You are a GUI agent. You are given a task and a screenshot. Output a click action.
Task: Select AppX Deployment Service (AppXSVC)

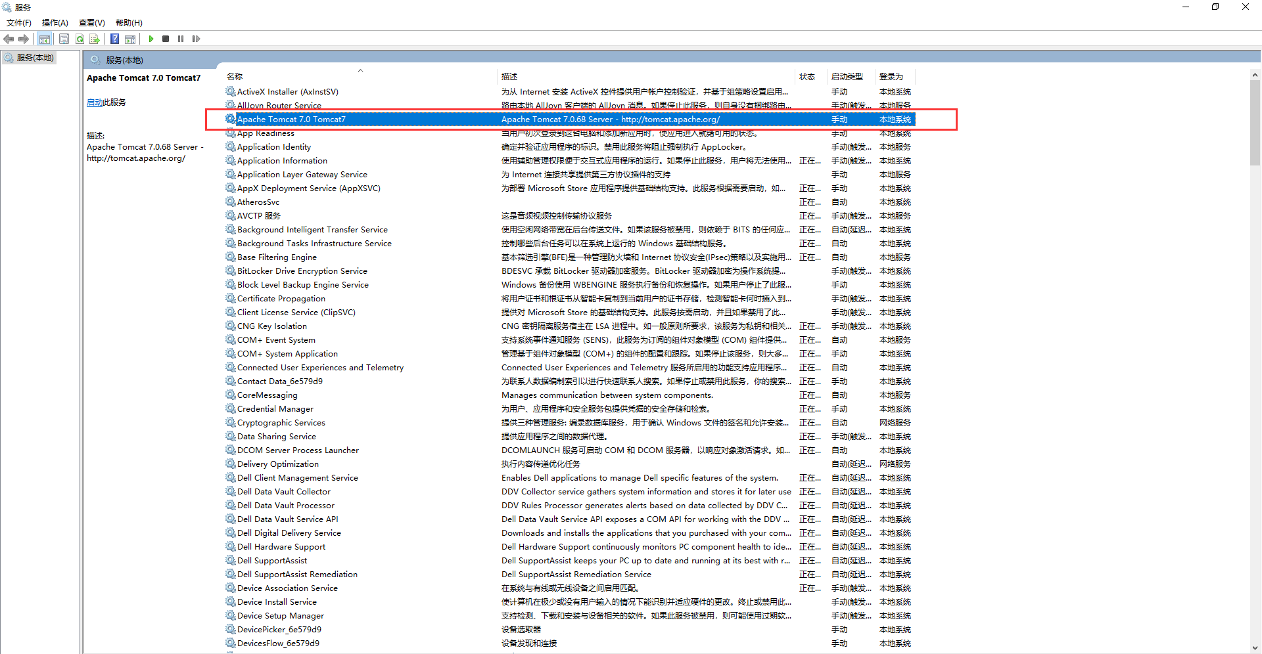point(569,188)
